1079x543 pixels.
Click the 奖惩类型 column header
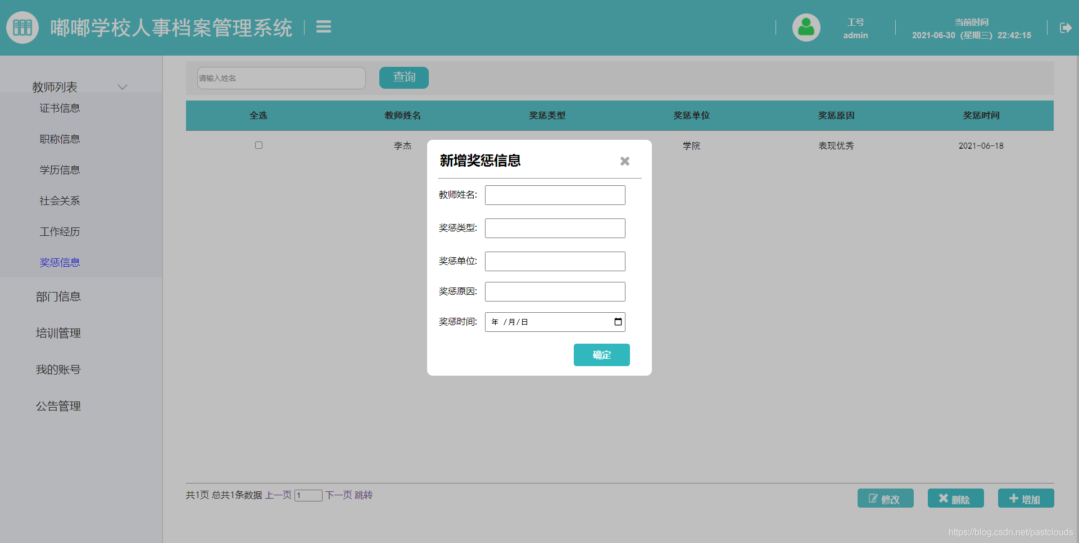547,115
